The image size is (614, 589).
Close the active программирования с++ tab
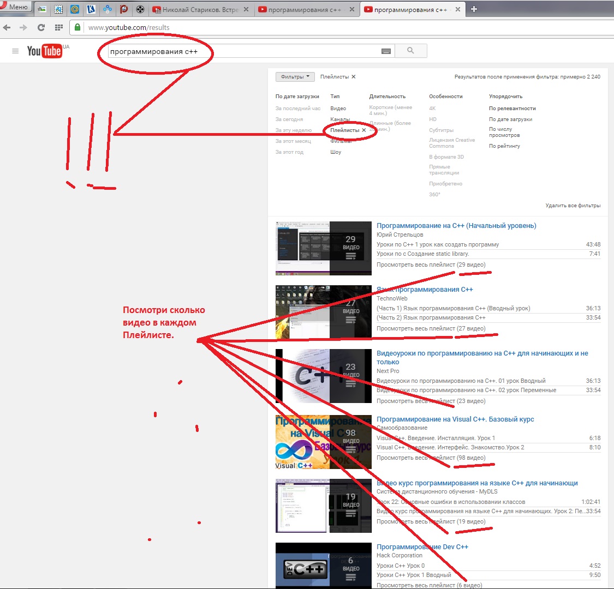[x=458, y=9]
